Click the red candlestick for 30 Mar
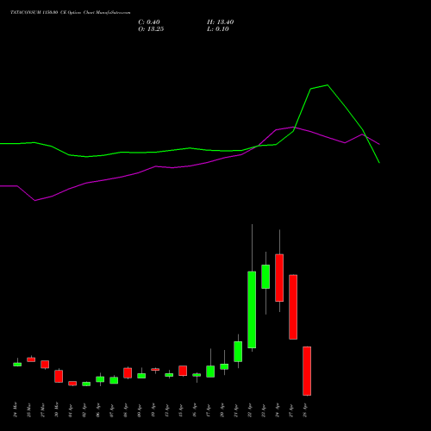The width and height of the screenshot is (431, 431). coord(59,376)
